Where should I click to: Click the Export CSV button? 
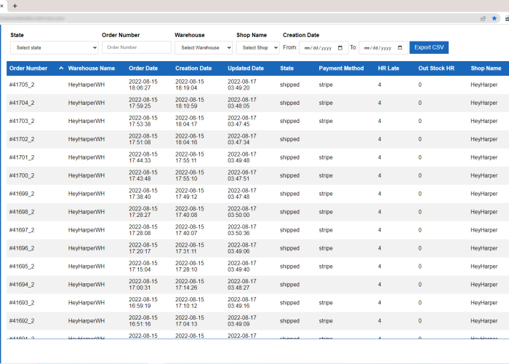pos(429,47)
